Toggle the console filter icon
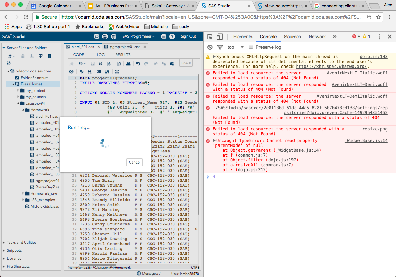396x277 pixels. coord(220,47)
